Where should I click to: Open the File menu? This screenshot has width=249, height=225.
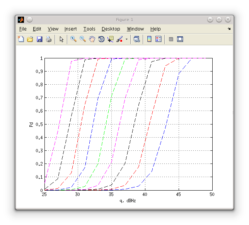point(23,29)
